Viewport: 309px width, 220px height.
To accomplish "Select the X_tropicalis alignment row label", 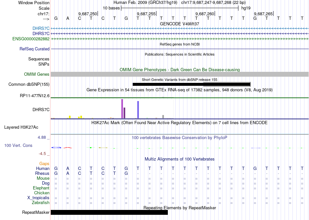I will coord(38,198).
